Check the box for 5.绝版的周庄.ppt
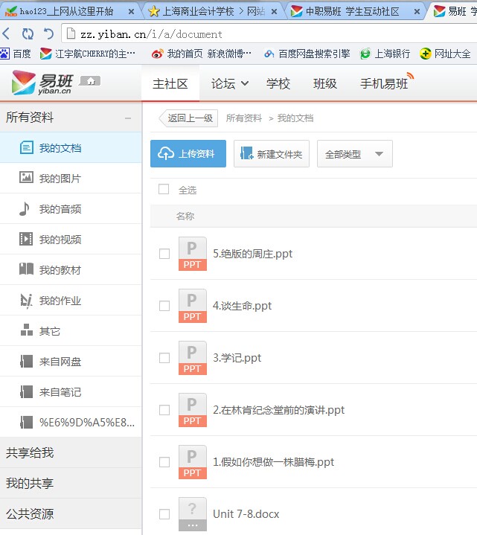477x535 pixels. click(x=164, y=254)
